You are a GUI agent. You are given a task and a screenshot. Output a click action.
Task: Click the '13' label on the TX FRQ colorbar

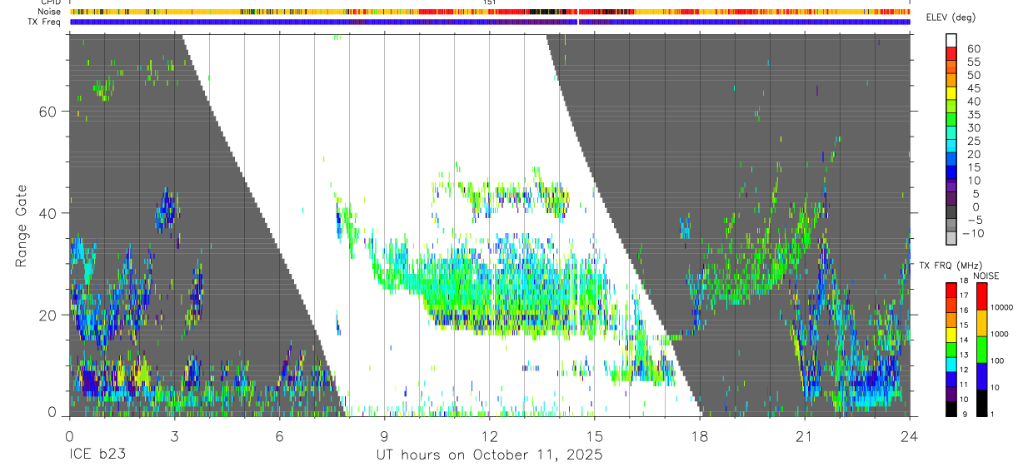pyautogui.click(x=964, y=355)
